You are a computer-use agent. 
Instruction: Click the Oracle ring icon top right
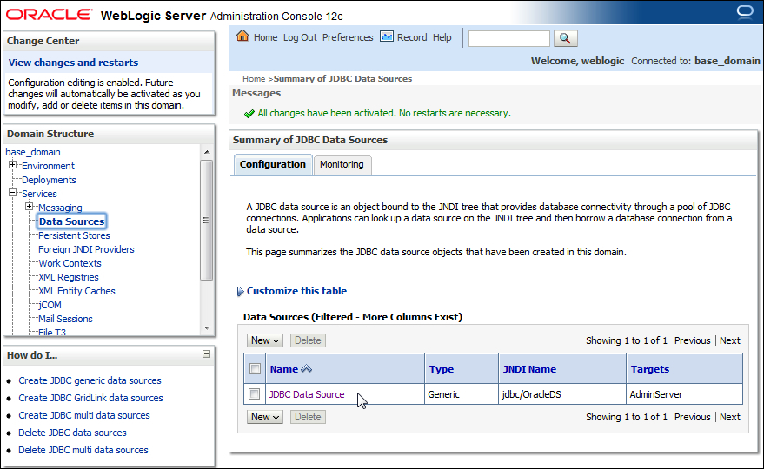745,11
